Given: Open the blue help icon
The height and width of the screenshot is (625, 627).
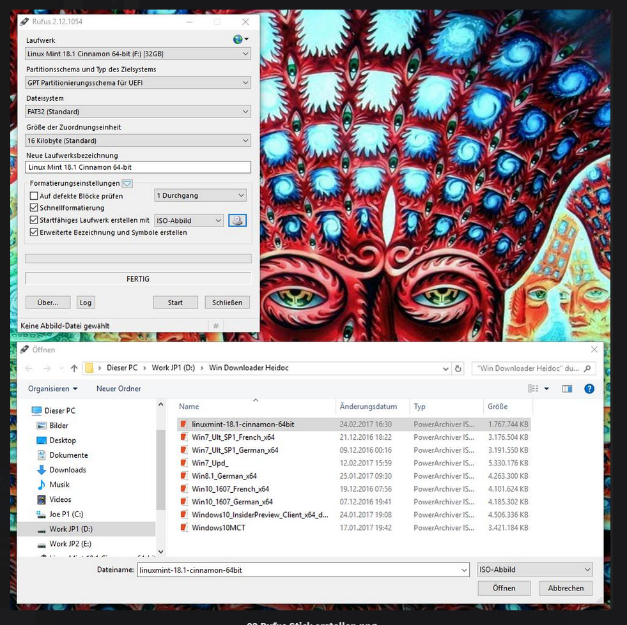Looking at the screenshot, I should (589, 389).
